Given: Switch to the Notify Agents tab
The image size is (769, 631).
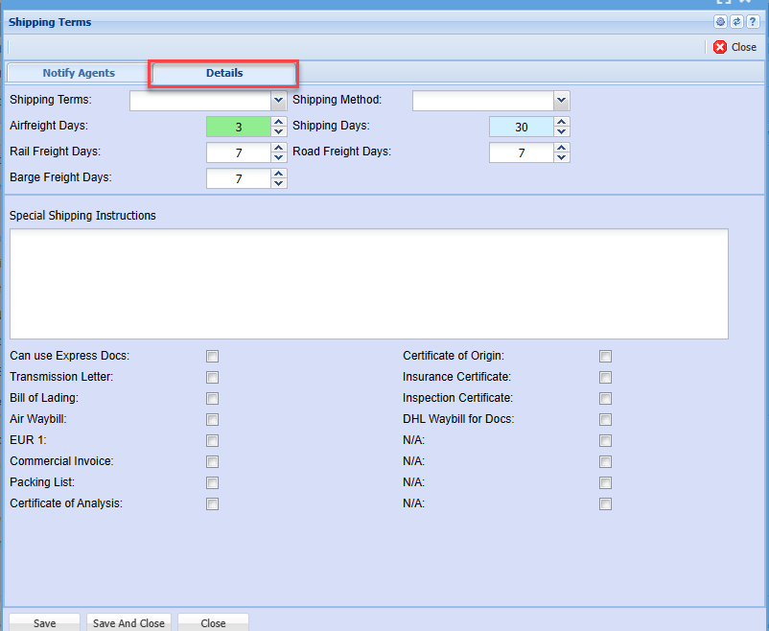Looking at the screenshot, I should 79,73.
